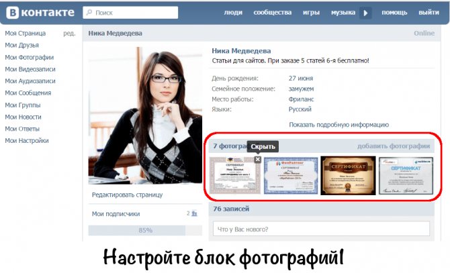Open Мои Аудиозаписи
Image resolution: width=450 pixels, height=273 pixels.
[30, 81]
